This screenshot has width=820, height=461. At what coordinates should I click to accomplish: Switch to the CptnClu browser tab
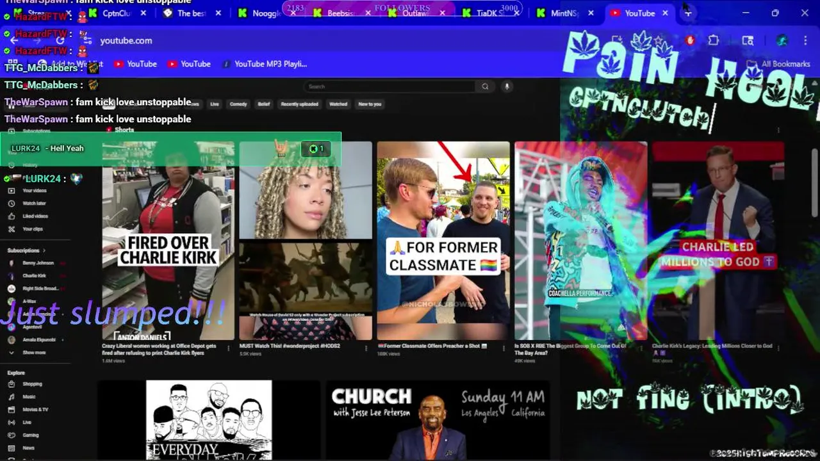115,13
